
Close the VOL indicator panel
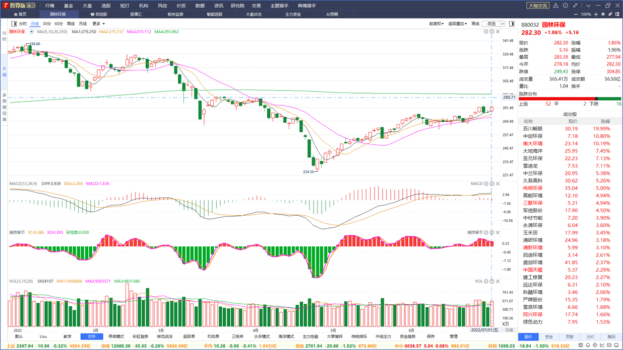[497, 281]
